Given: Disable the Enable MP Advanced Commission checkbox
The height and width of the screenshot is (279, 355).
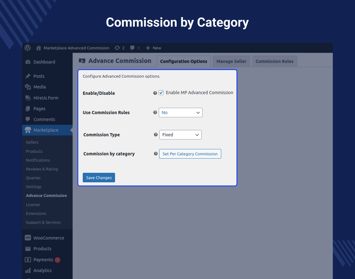Looking at the screenshot, I should click(x=161, y=93).
